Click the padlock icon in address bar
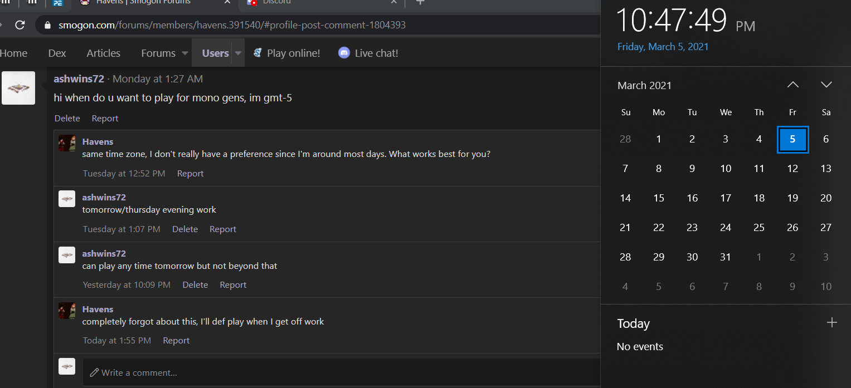Screen dimensions: 851x388 pyautogui.click(x=47, y=25)
